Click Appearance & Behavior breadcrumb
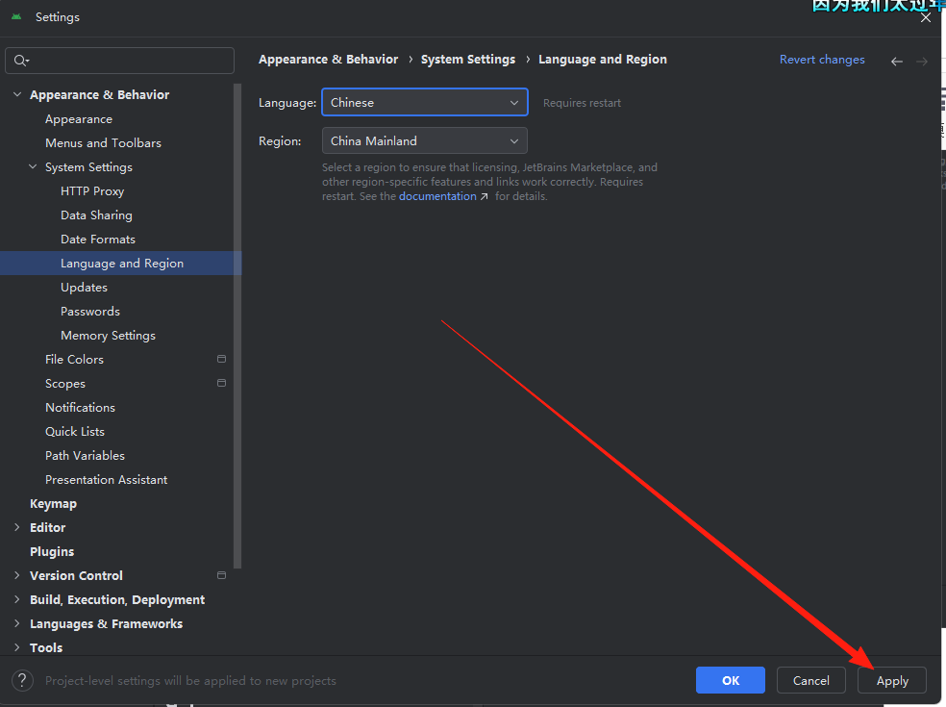946x707 pixels. click(x=328, y=60)
